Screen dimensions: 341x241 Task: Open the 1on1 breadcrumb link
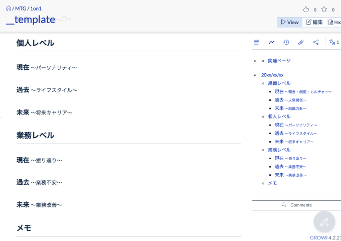coord(36,9)
